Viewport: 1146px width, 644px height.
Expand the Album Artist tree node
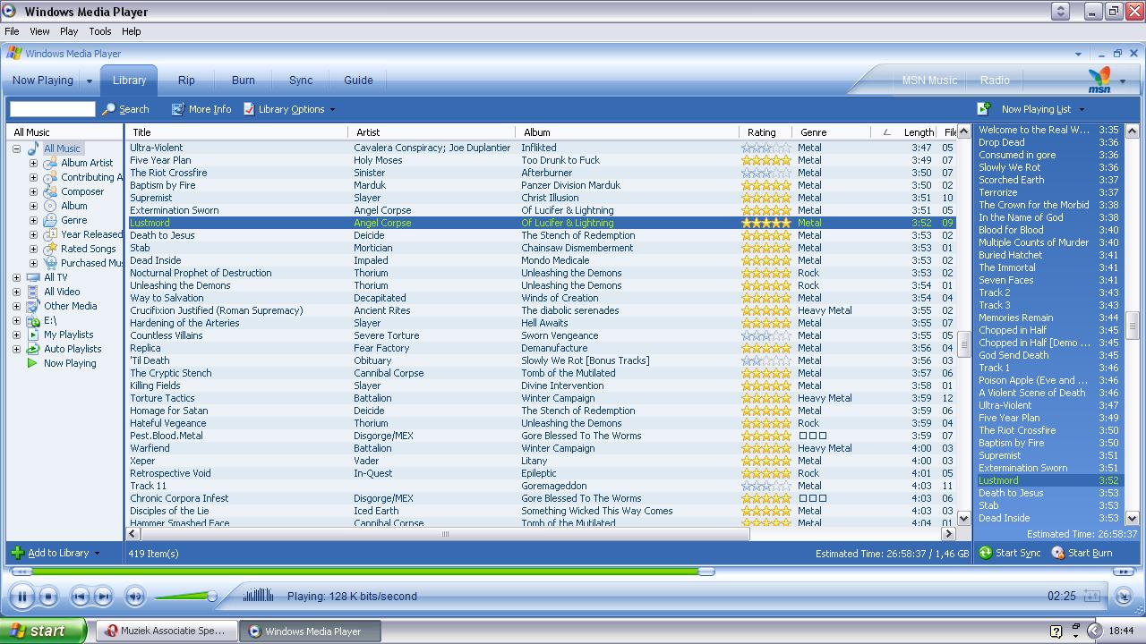pos(33,163)
